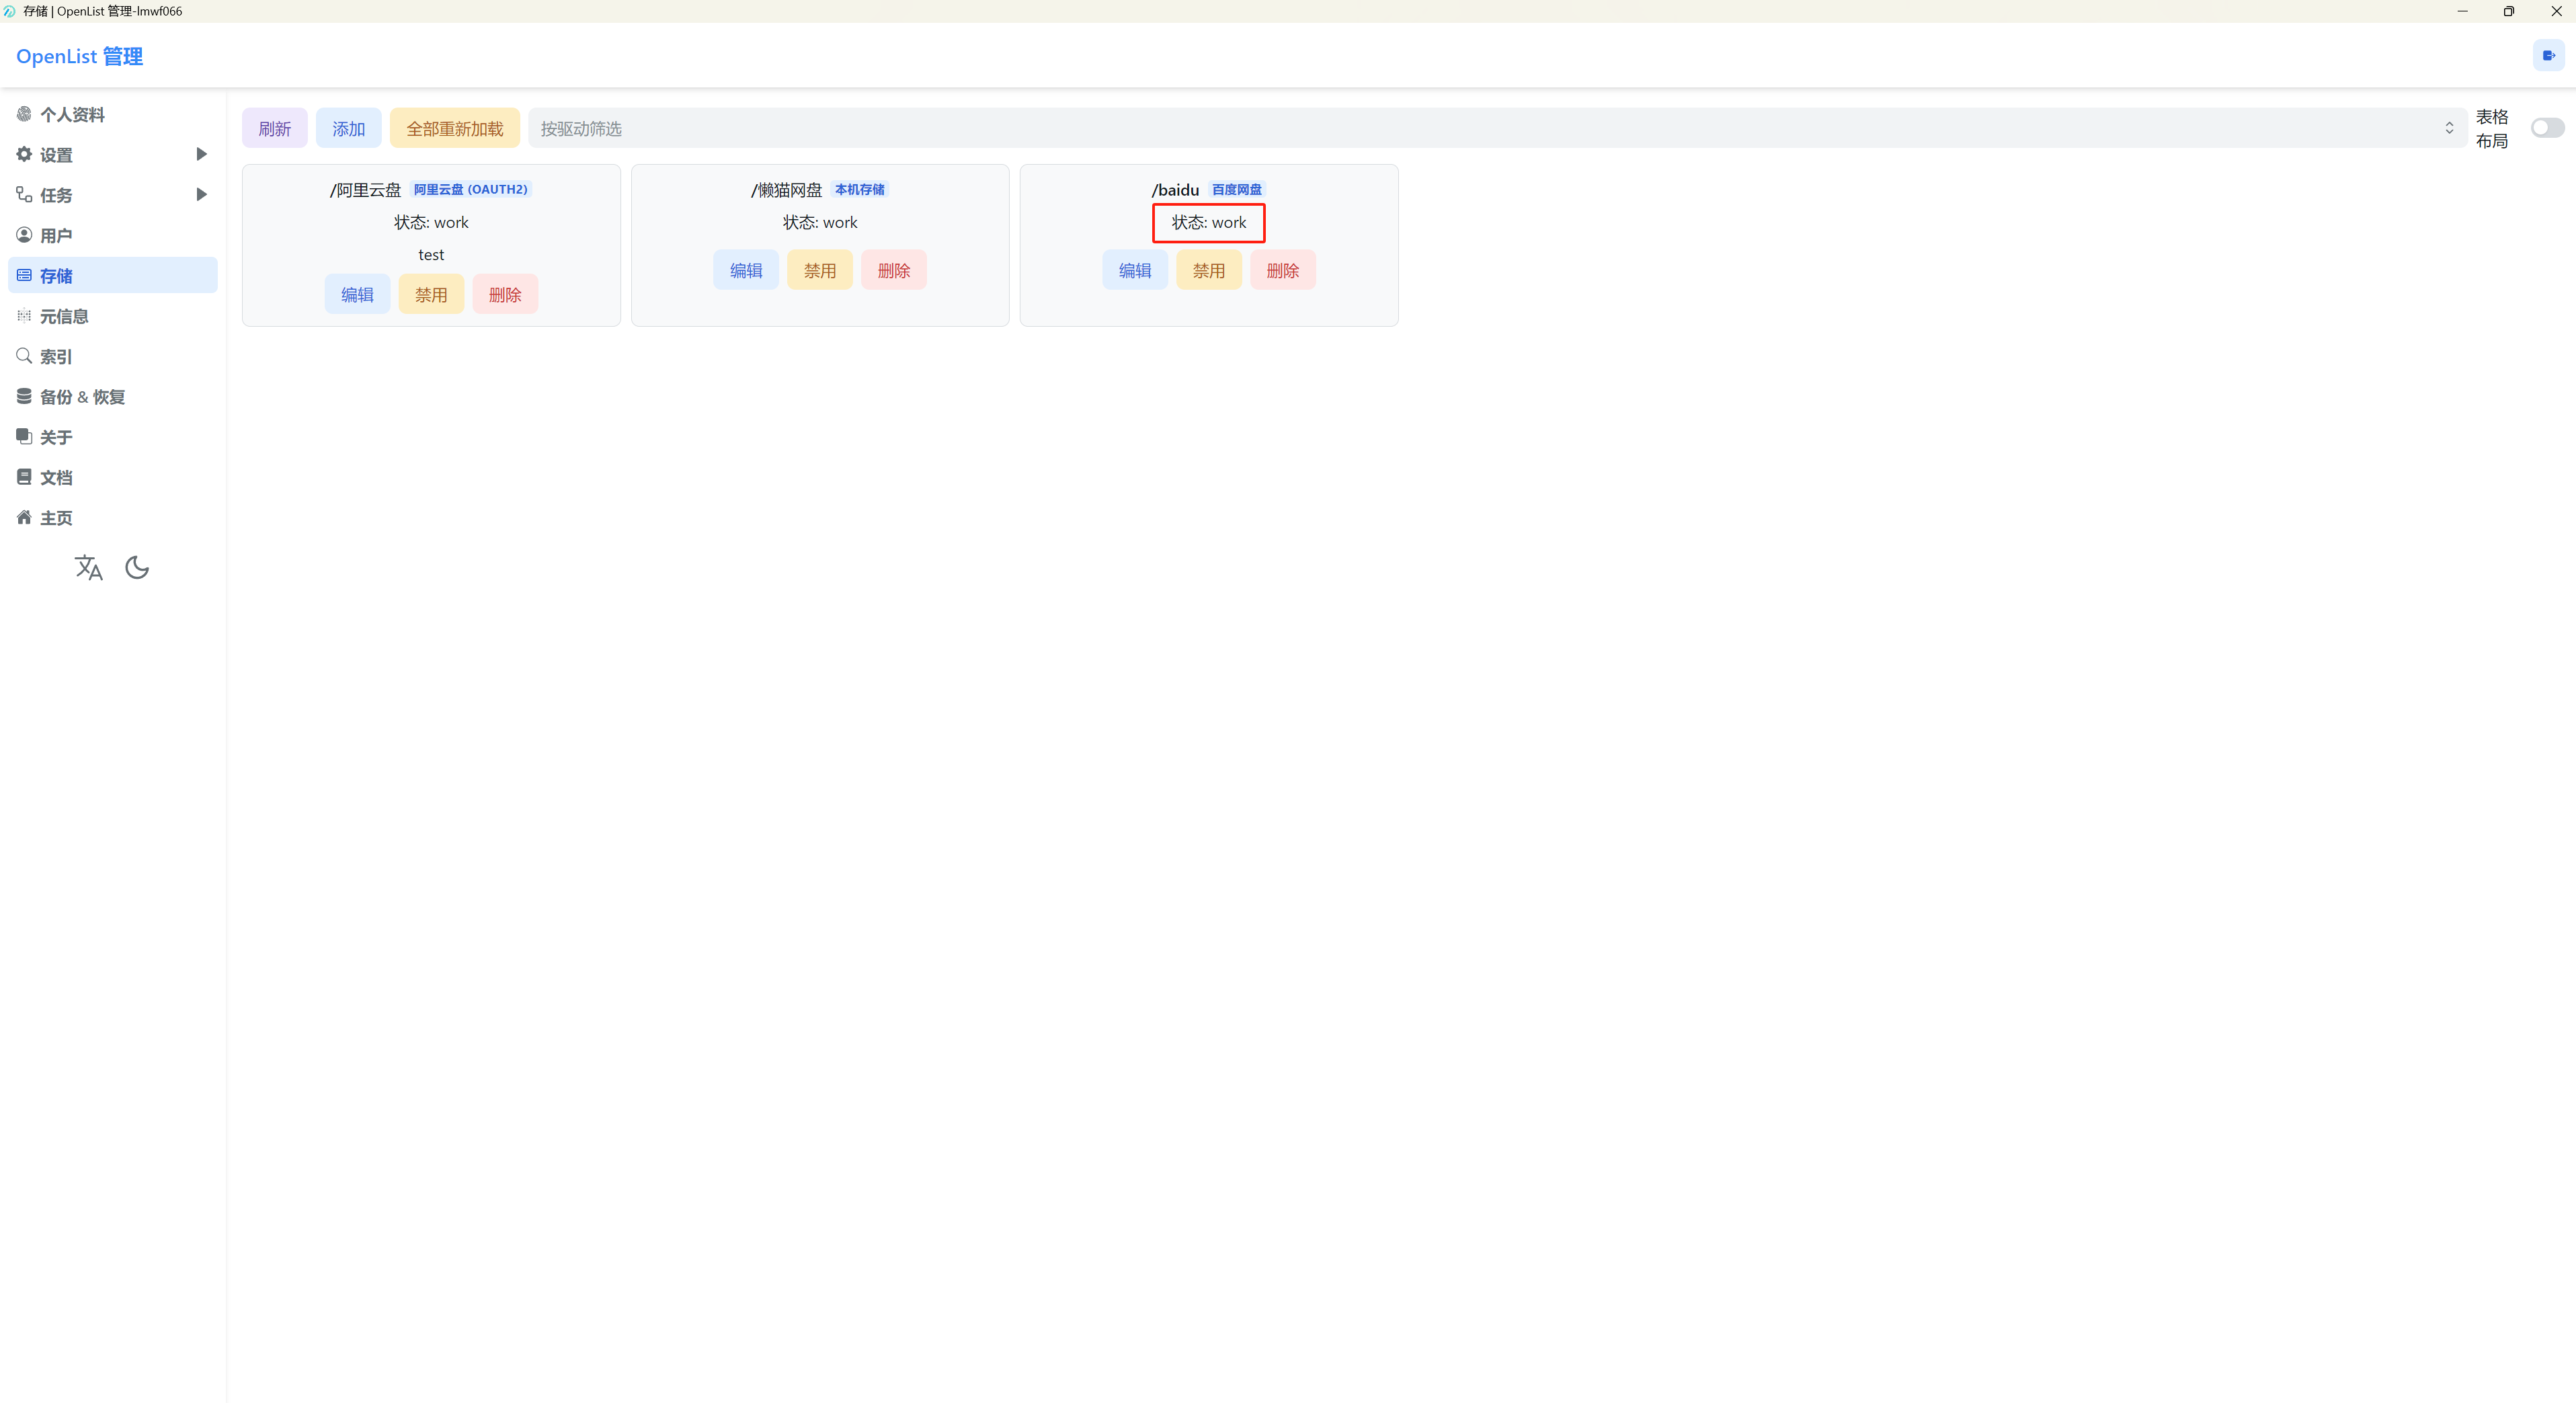Edit the /懒猫网盘 storage
This screenshot has height=1403, width=2576.
[x=746, y=270]
